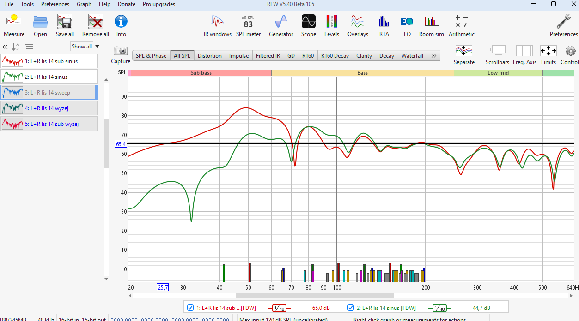Viewport: 579px width, 321px height.
Task: Open the Scope window
Action: pyautogui.click(x=309, y=25)
